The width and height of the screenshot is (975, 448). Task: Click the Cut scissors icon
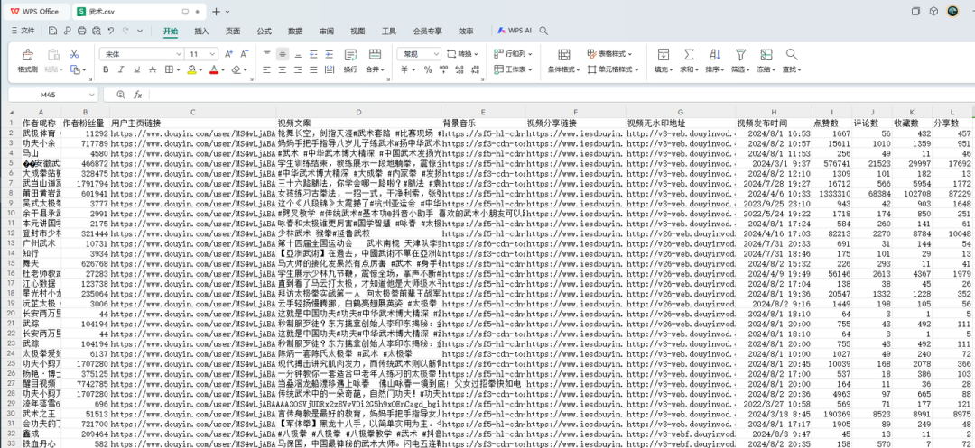(x=74, y=55)
